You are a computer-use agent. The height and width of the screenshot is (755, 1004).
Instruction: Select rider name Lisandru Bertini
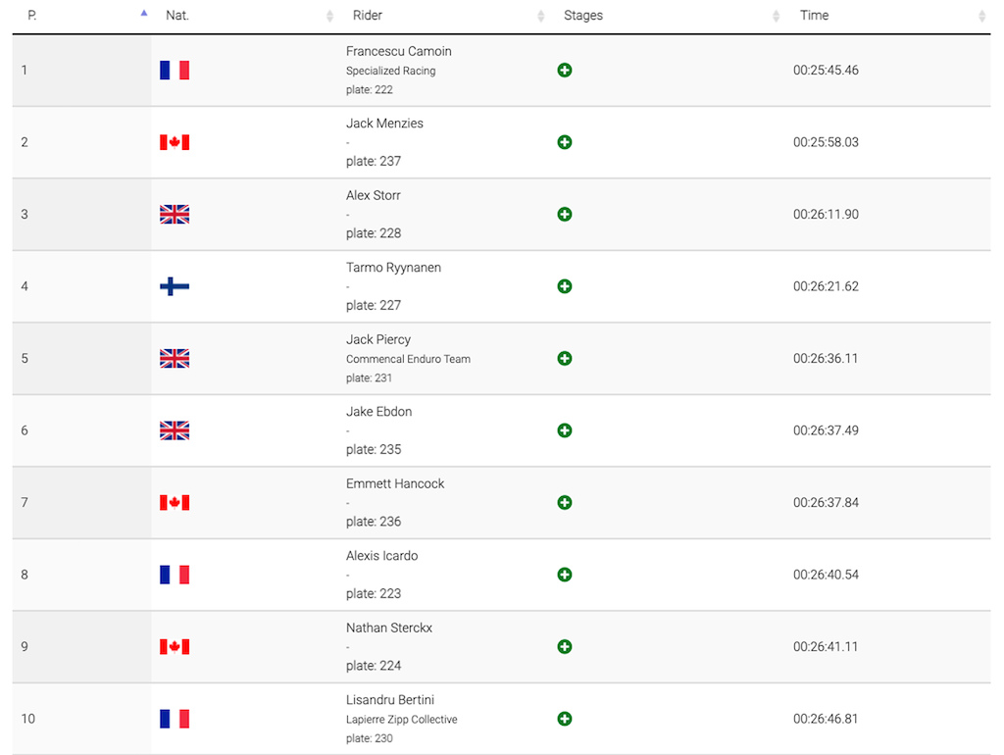click(x=390, y=700)
